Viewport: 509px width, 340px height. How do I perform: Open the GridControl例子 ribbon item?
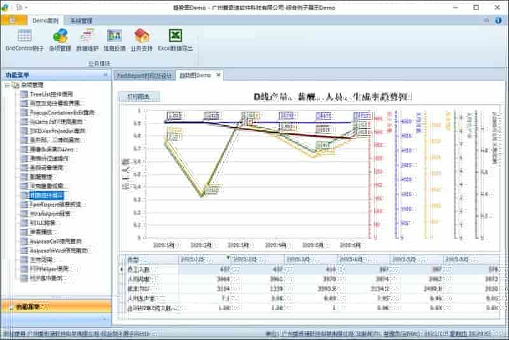click(24, 40)
